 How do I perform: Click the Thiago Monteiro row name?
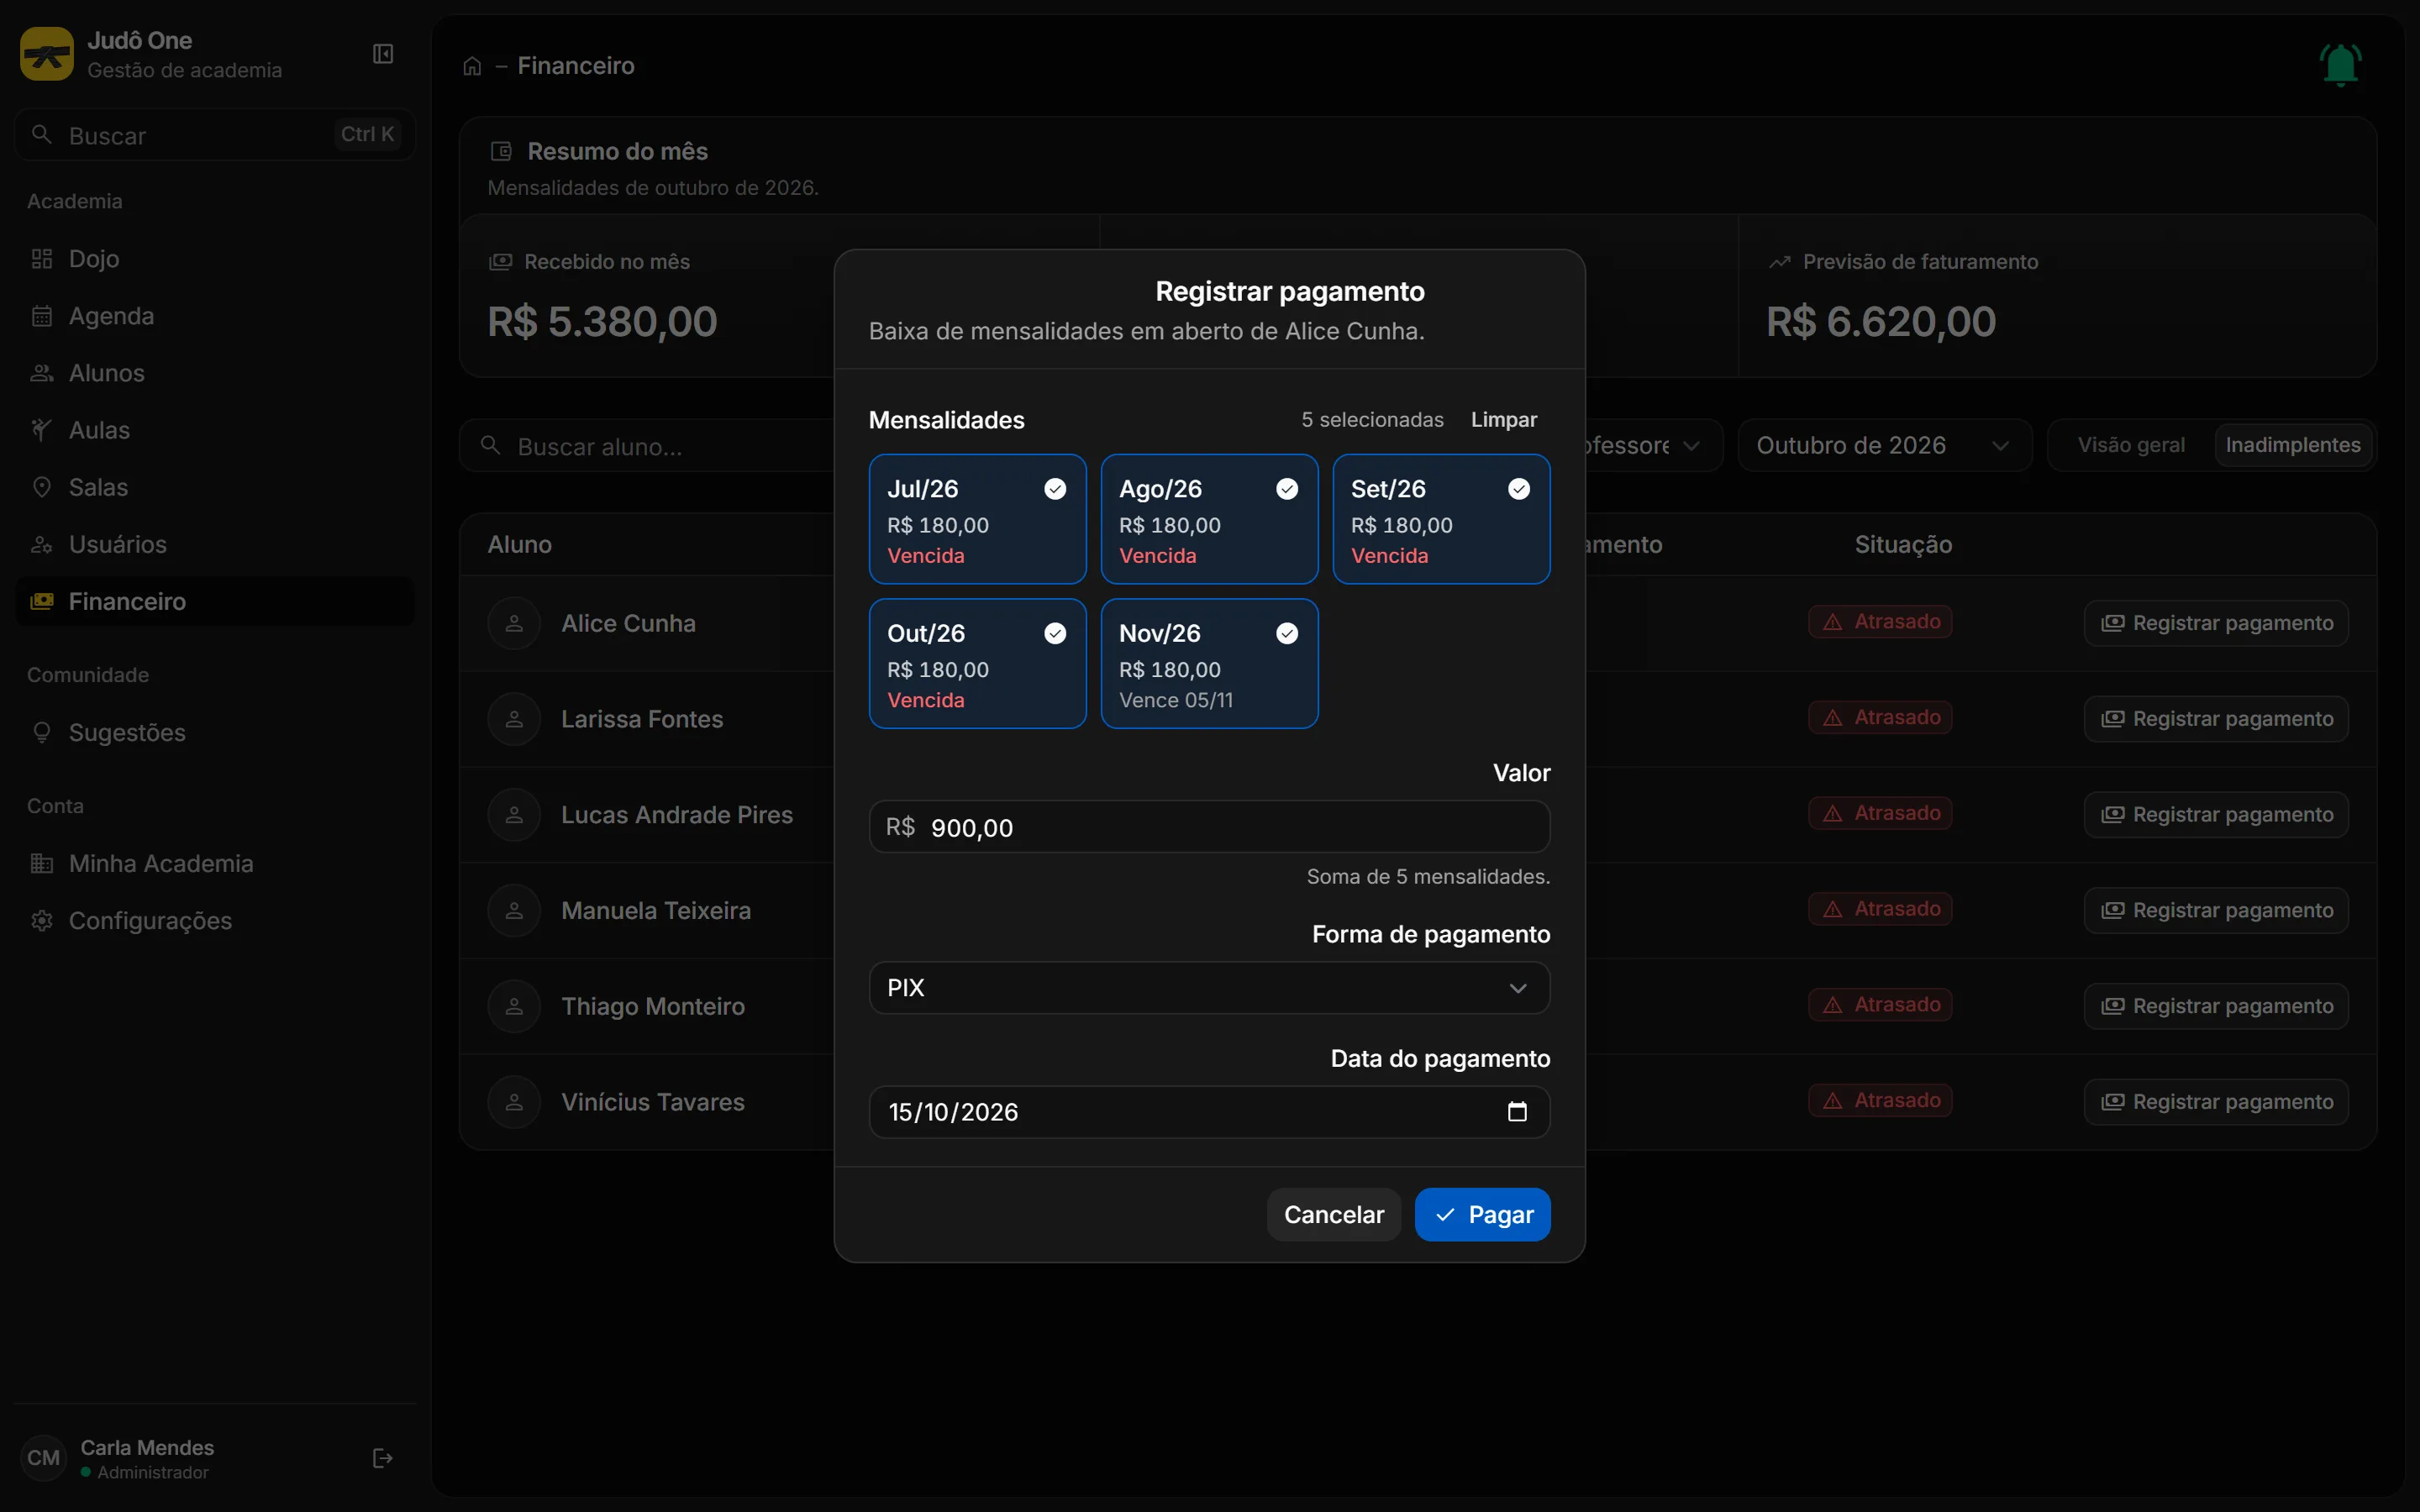[652, 1006]
